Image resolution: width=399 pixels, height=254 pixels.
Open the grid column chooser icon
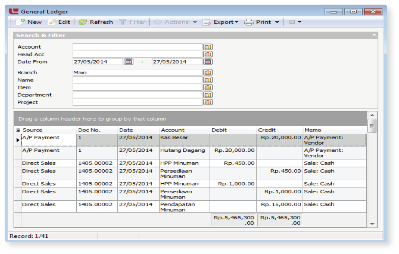click(18, 130)
